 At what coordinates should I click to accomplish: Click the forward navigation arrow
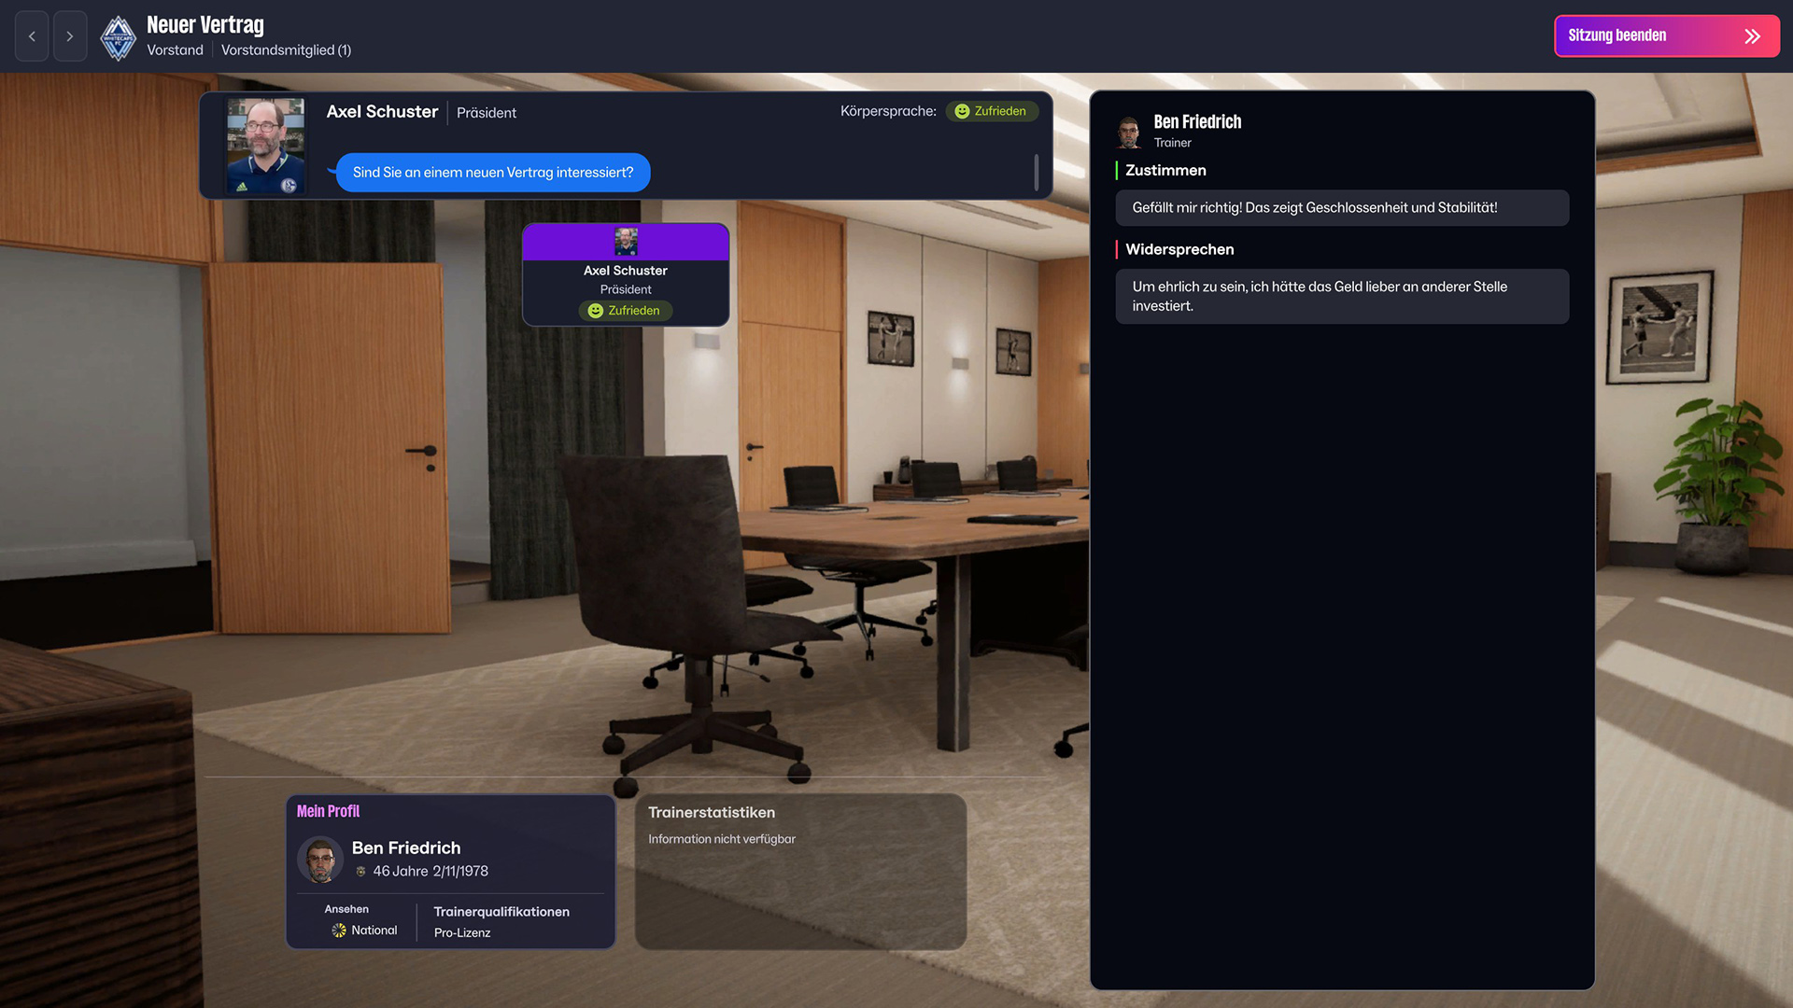[70, 36]
